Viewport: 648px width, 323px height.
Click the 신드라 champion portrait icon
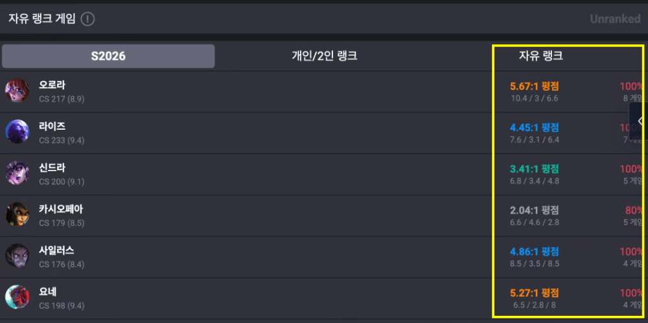click(x=17, y=173)
